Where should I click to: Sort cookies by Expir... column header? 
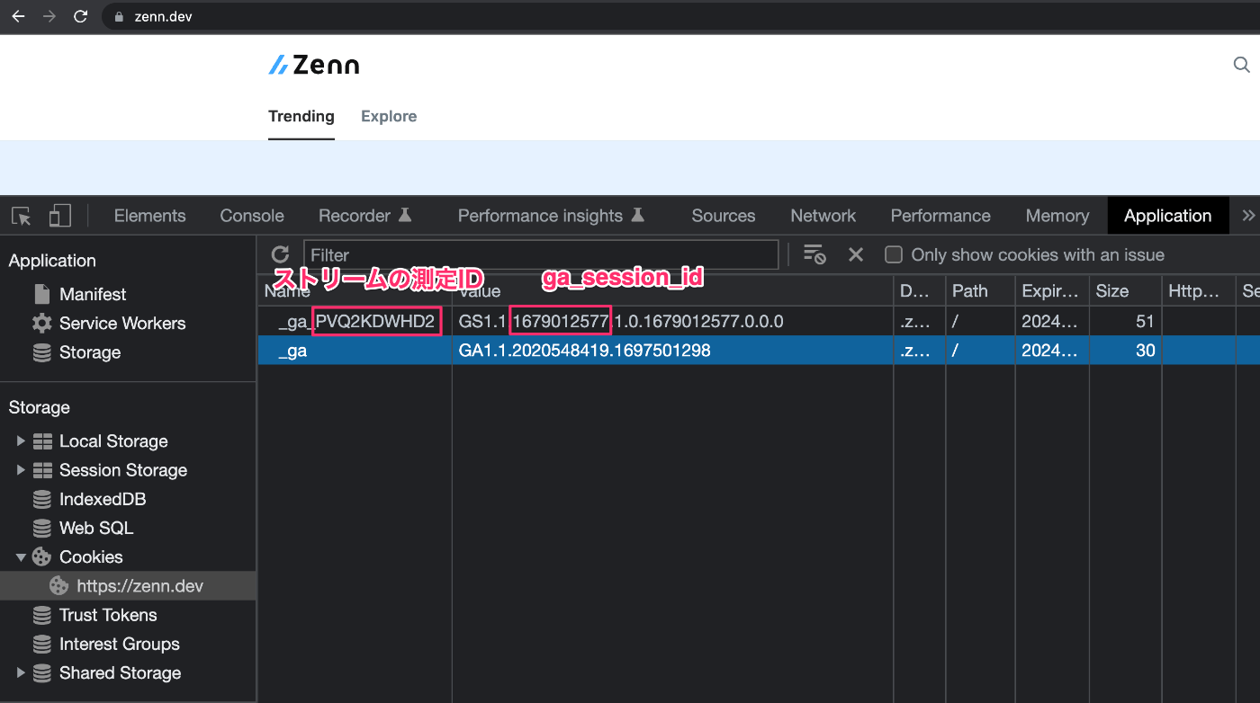tap(1050, 290)
